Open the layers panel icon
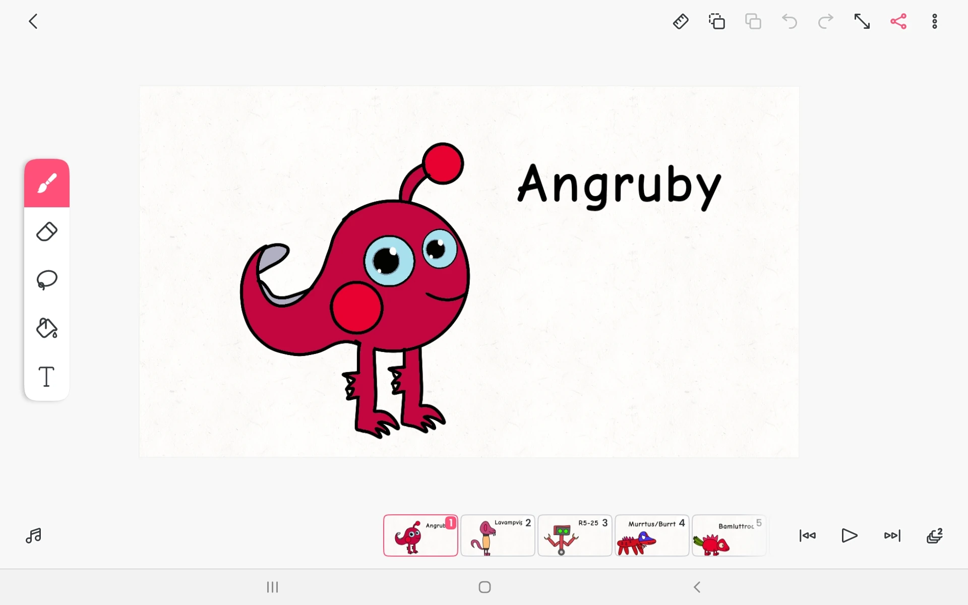Viewport: 968px width, 605px height. (x=935, y=535)
